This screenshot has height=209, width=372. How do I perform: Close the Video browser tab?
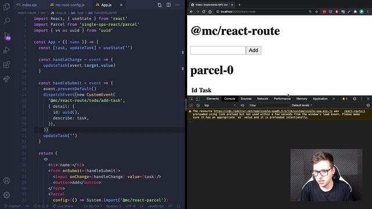pyautogui.click(x=232, y=5)
